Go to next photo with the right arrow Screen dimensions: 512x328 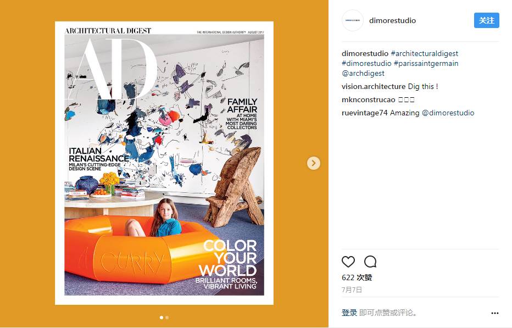[x=314, y=163]
